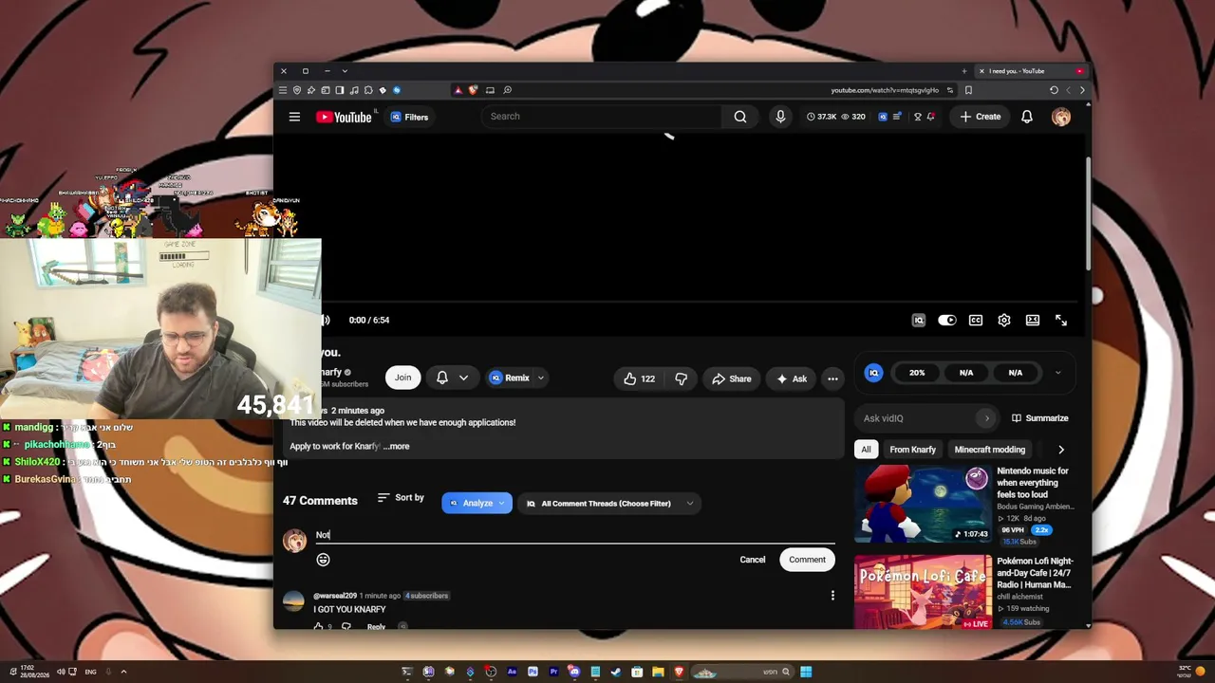Open the emoji picker for the comment

pos(323,560)
